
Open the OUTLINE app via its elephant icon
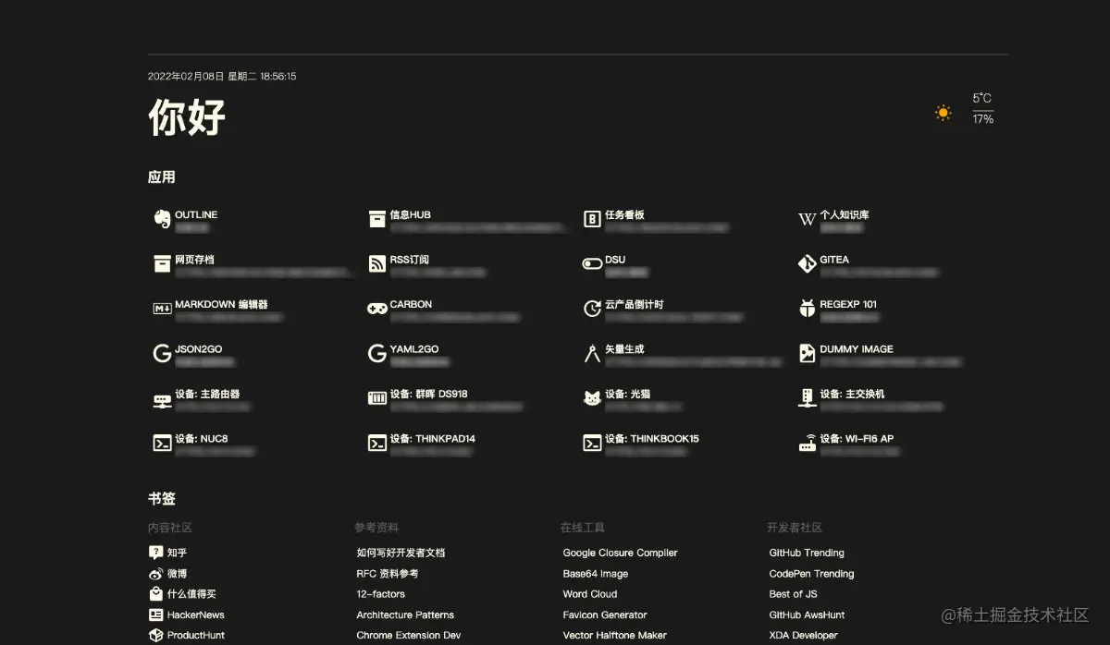[161, 219]
